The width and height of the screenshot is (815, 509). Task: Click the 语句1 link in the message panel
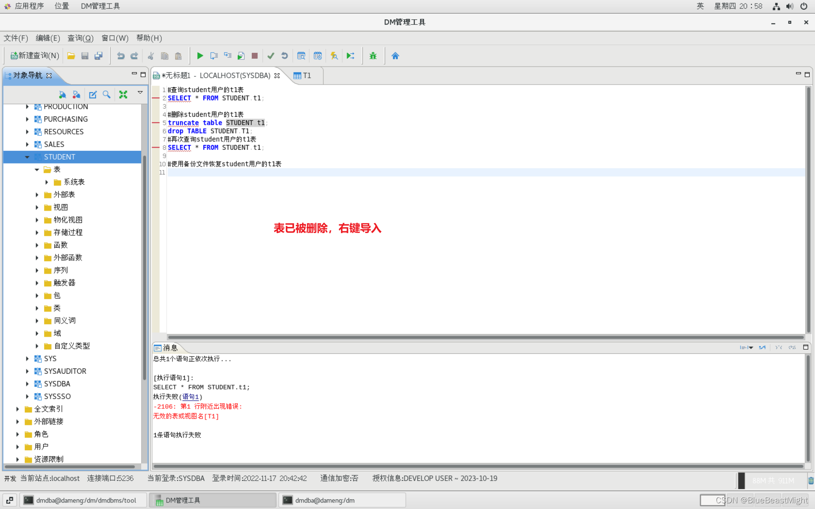[x=191, y=397]
